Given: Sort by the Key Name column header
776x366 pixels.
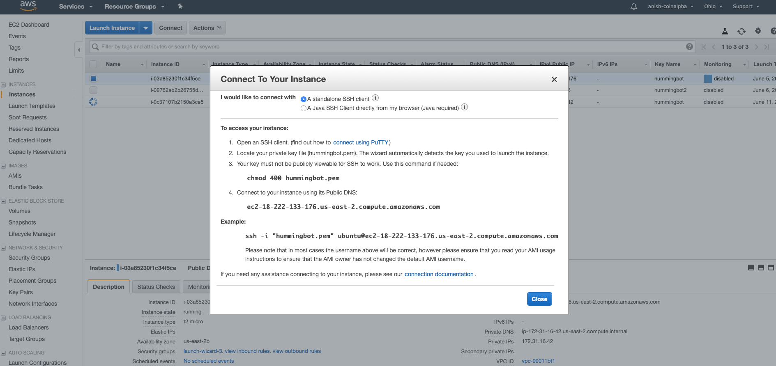Looking at the screenshot, I should tap(675, 64).
